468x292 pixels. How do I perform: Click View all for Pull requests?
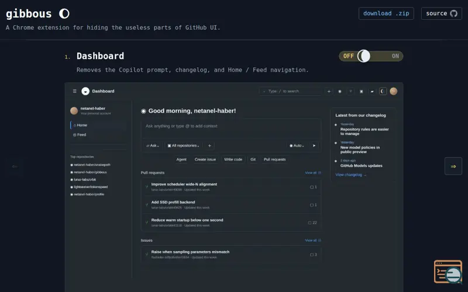coord(313,173)
